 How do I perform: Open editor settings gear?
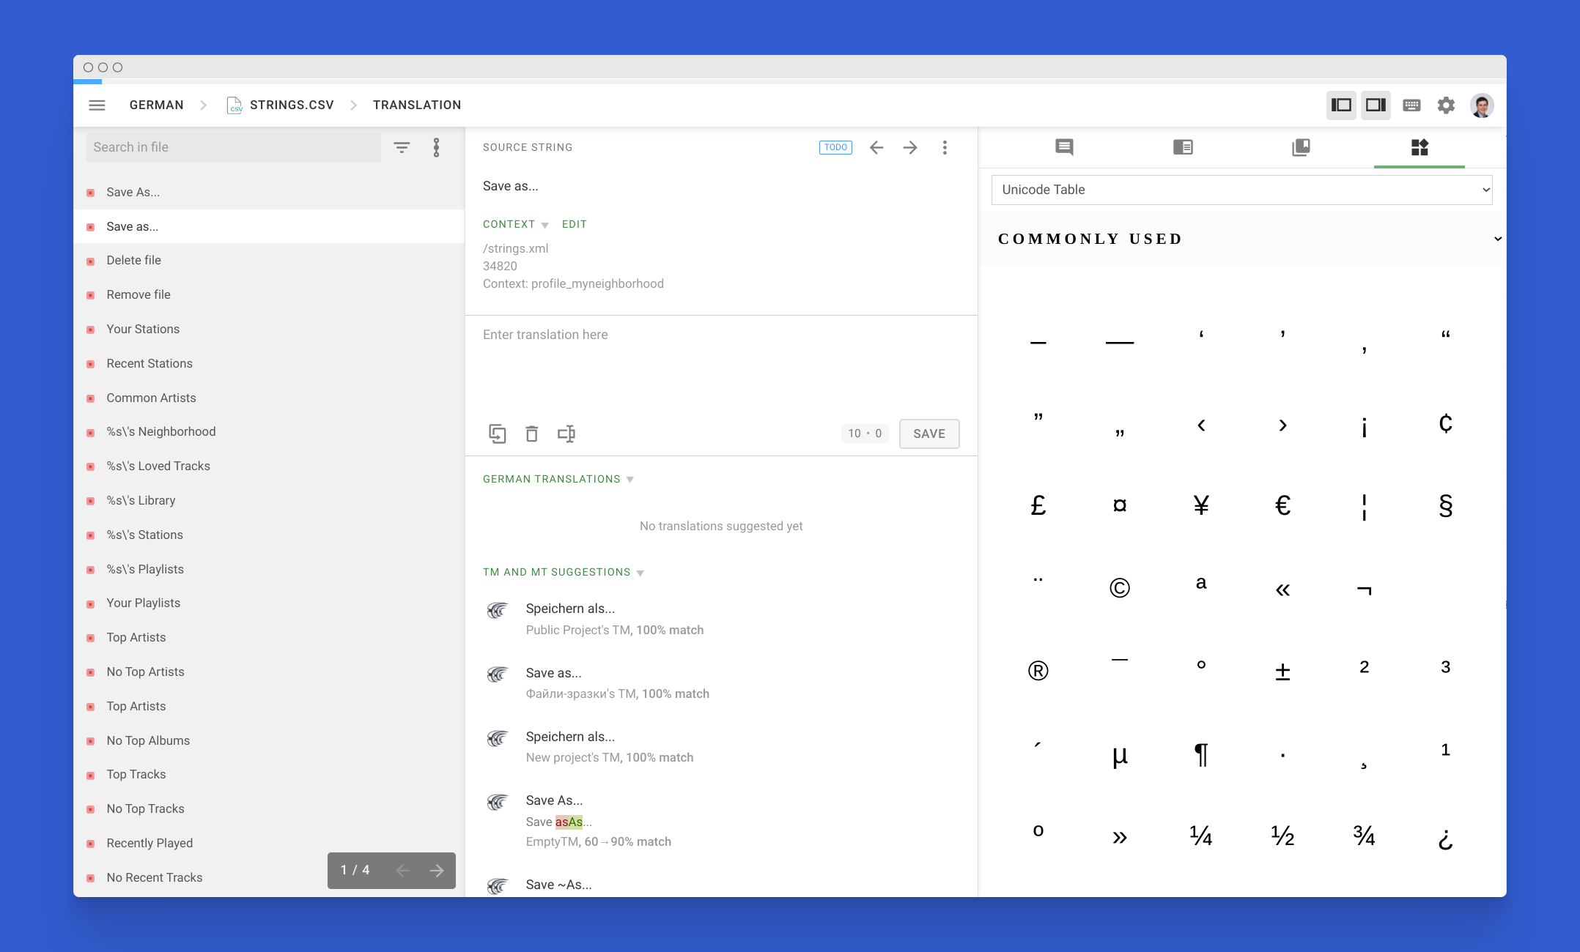(1446, 105)
